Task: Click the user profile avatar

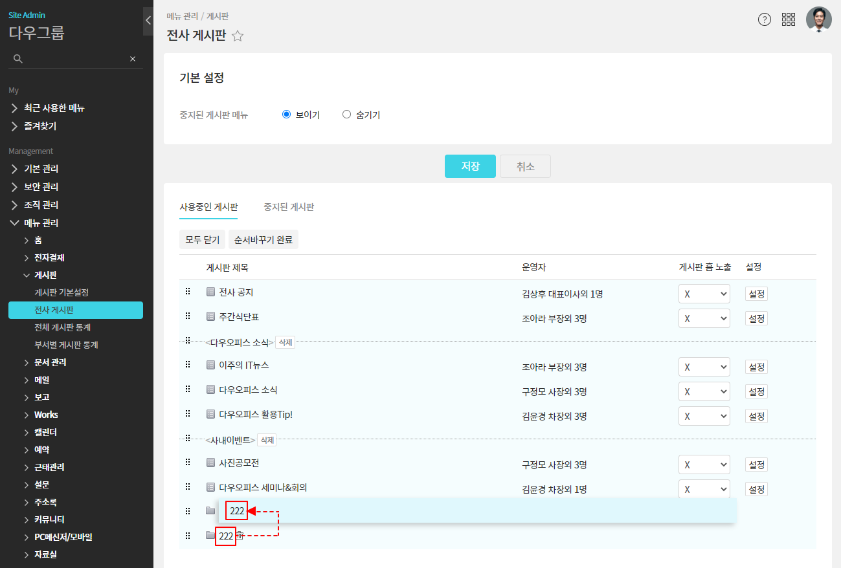Action: coord(818,19)
